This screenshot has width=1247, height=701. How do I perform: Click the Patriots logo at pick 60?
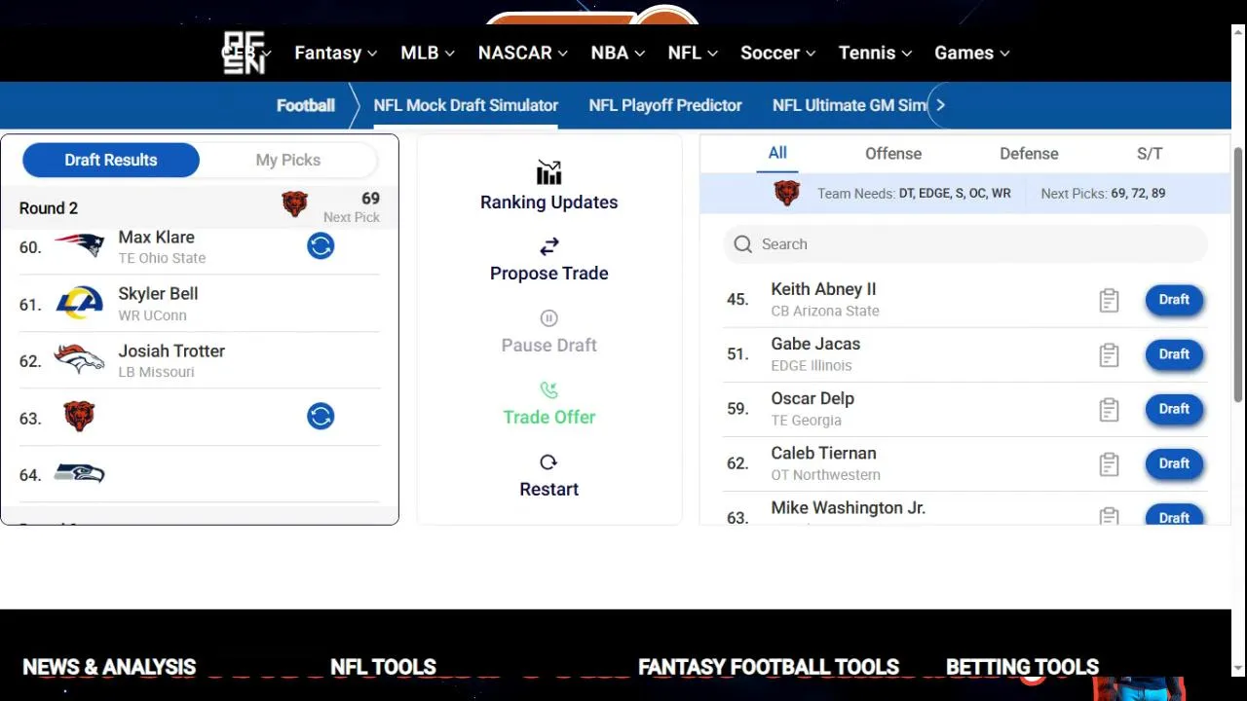(79, 245)
